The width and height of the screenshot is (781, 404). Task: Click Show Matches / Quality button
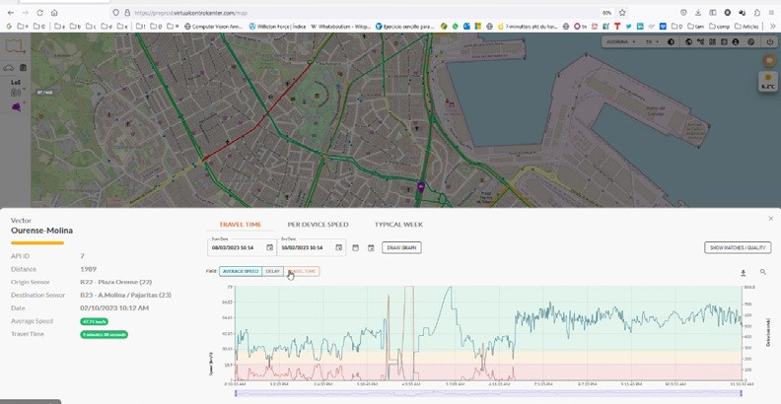(x=737, y=247)
